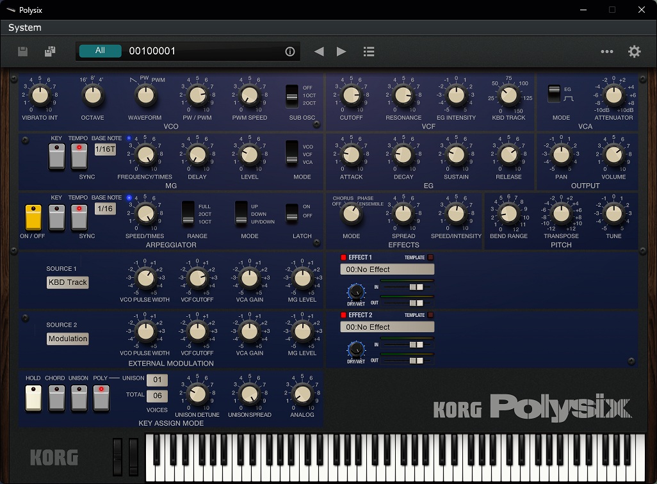
Task: Open the EFFECT 2 No Effect selector
Action: click(x=387, y=327)
